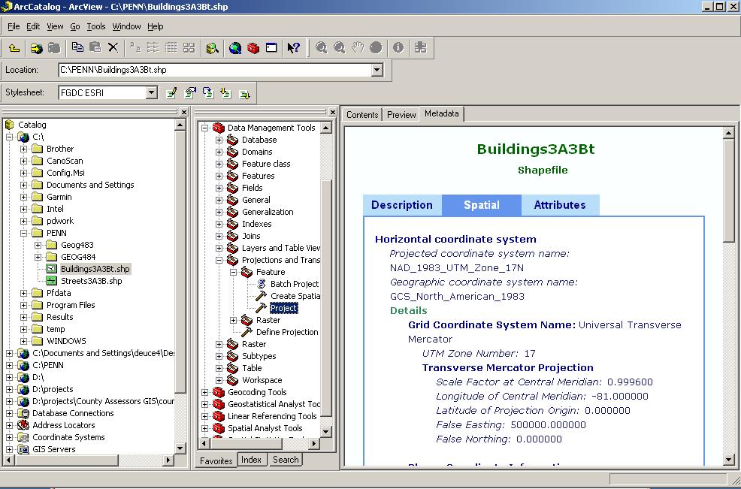
Task: Select the Address Locators node
Action: (64, 425)
